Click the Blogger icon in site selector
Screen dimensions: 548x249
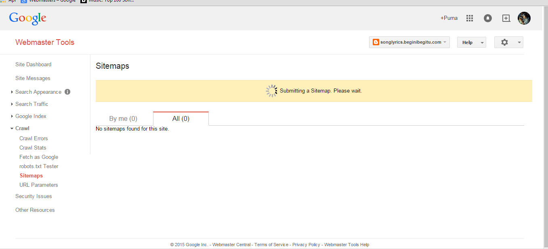point(376,42)
